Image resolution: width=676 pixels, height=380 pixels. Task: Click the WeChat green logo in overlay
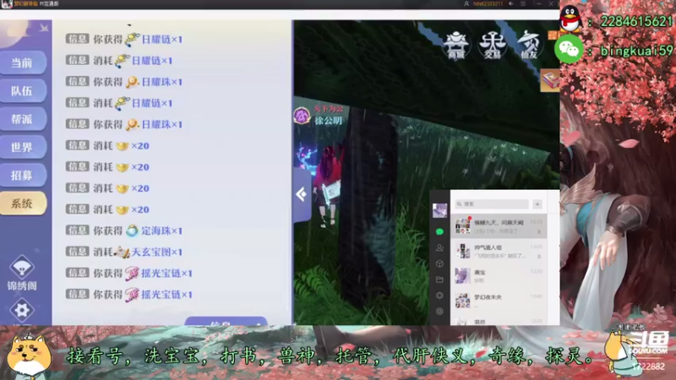[x=569, y=49]
